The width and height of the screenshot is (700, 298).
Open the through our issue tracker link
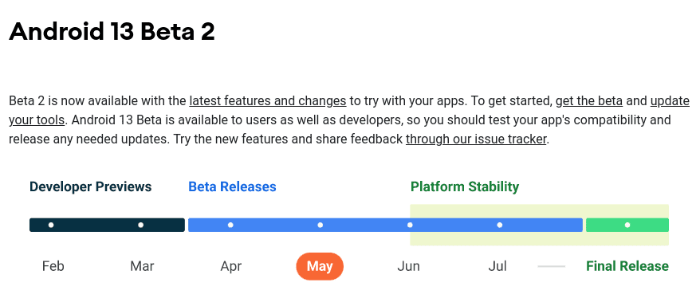(476, 139)
